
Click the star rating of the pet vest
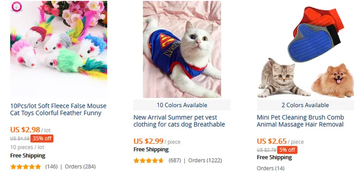click(149, 161)
